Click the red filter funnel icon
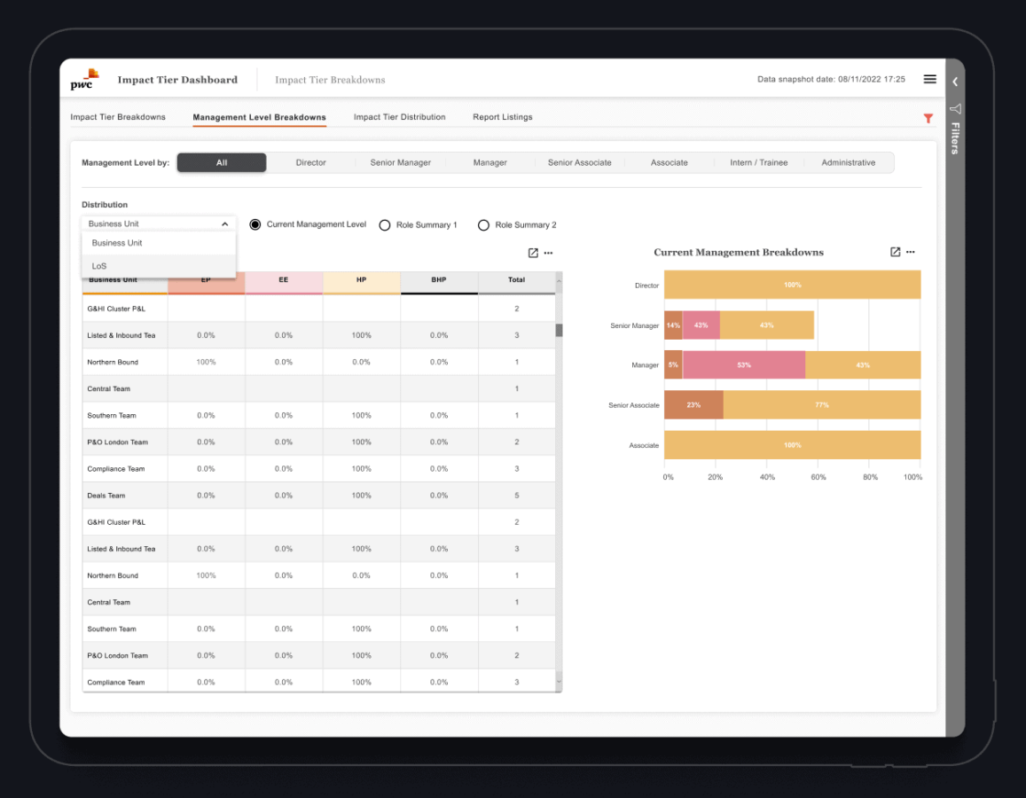This screenshot has height=798, width=1026. coord(928,118)
